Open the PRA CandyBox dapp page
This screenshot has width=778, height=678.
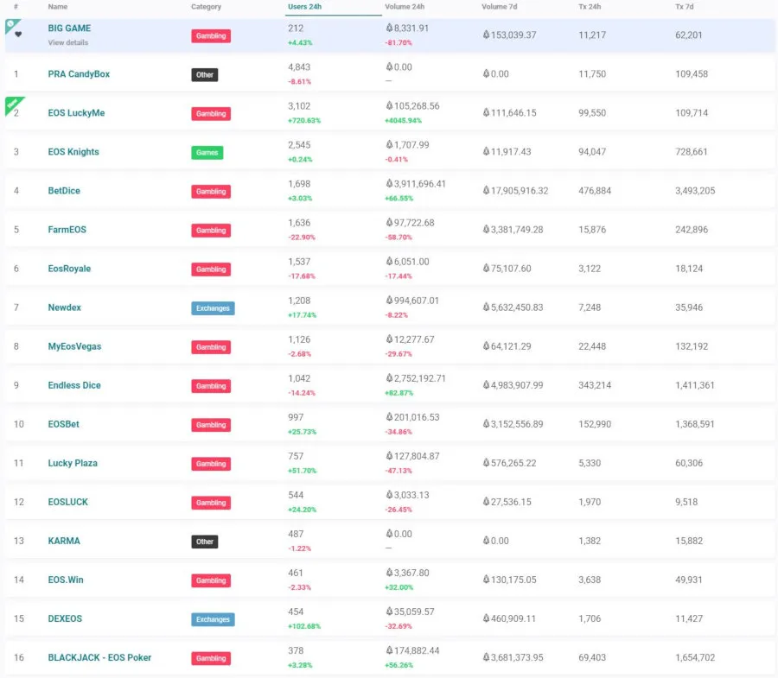tap(79, 74)
